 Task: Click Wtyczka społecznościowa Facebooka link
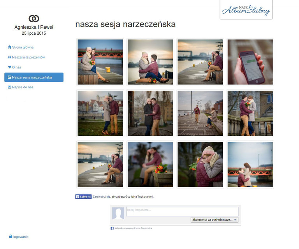pos(133,228)
